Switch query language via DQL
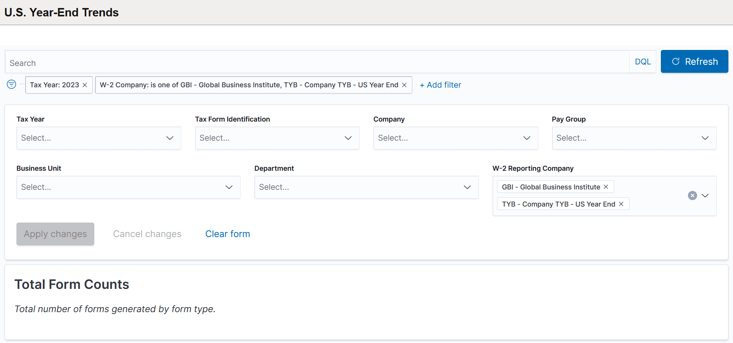The image size is (733, 343). pos(643,62)
